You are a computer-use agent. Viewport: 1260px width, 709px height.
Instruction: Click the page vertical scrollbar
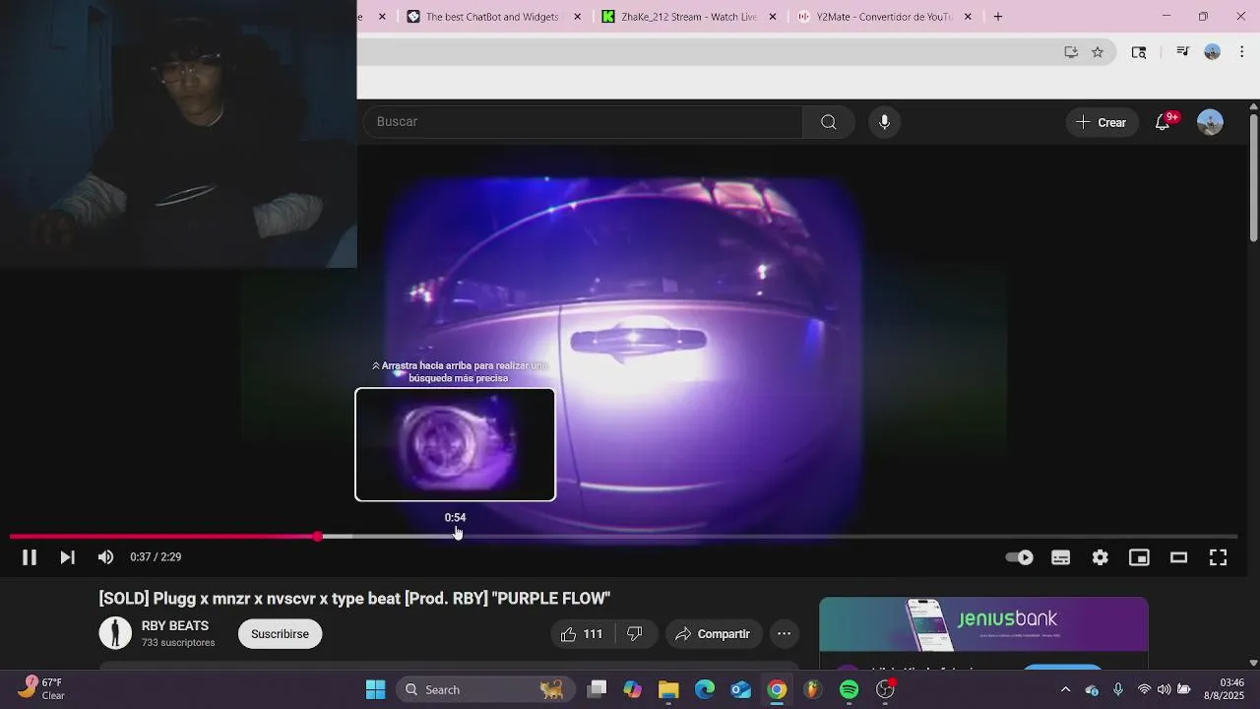(1253, 177)
